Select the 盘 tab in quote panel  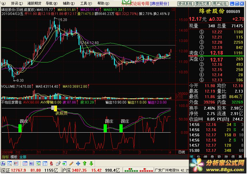pyautogui.click(x=212, y=156)
